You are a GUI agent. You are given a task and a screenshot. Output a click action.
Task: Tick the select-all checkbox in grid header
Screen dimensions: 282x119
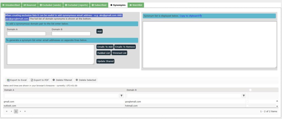point(250,90)
